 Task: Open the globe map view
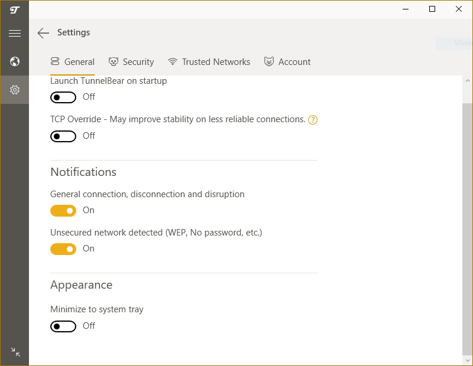click(14, 61)
